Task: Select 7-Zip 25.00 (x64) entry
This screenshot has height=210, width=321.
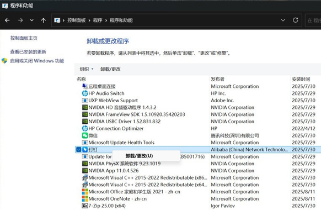Action: point(107,206)
